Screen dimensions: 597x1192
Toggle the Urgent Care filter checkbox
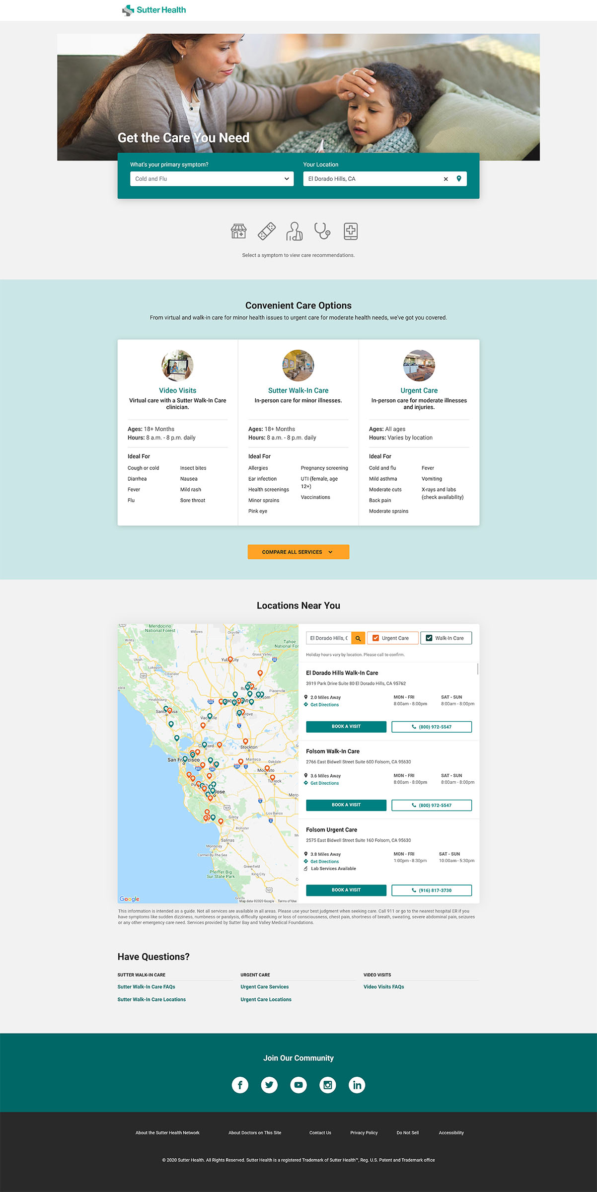pyautogui.click(x=376, y=638)
